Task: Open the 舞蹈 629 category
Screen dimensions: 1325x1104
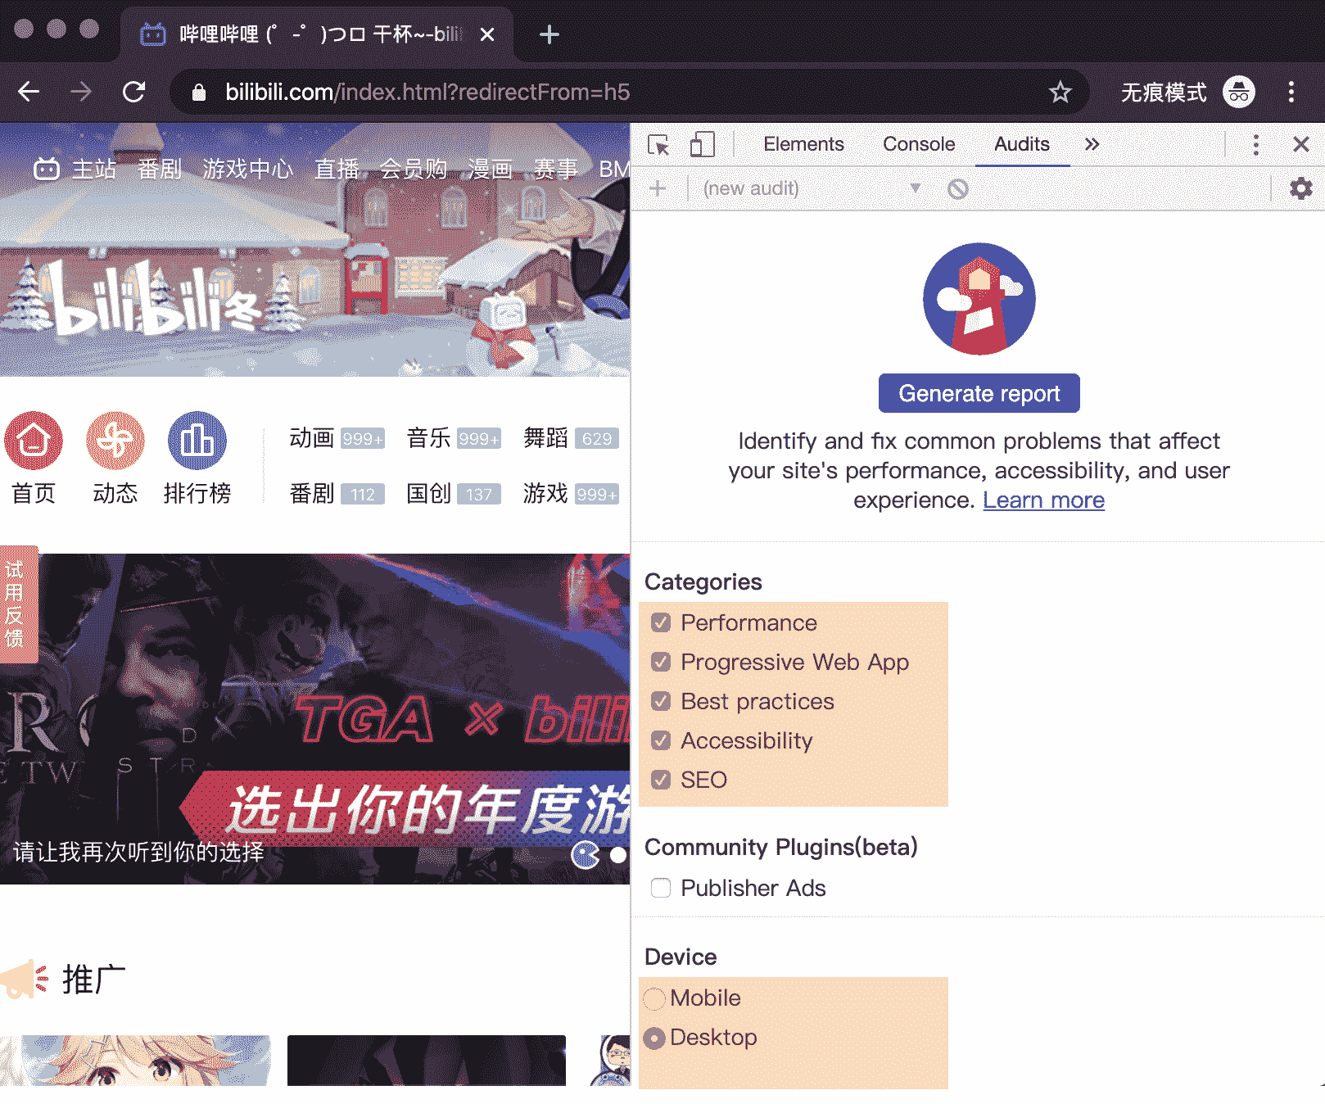Action: [571, 438]
